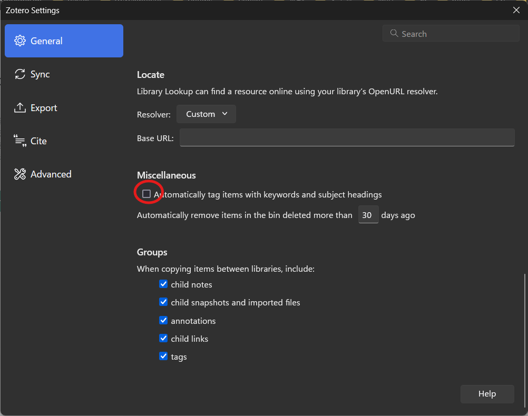Click the magnifier icon in search box
This screenshot has width=528, height=416.
(394, 33)
